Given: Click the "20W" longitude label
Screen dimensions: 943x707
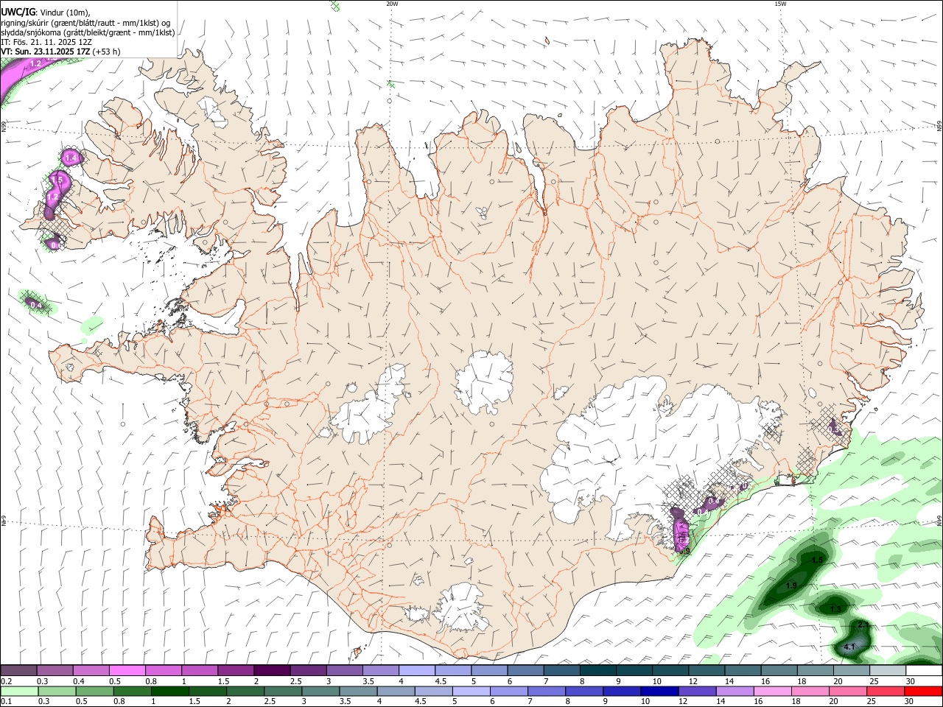Looking at the screenshot, I should pyautogui.click(x=392, y=4).
